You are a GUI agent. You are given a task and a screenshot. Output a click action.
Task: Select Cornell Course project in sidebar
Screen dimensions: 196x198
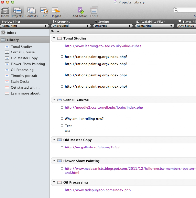[x=23, y=52]
